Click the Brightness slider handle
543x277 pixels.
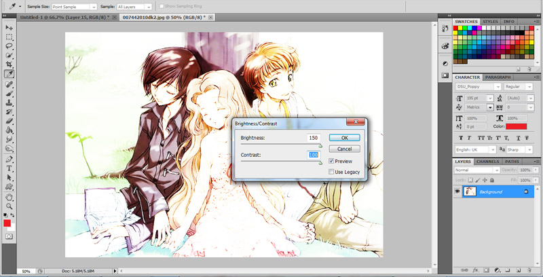tap(320, 146)
